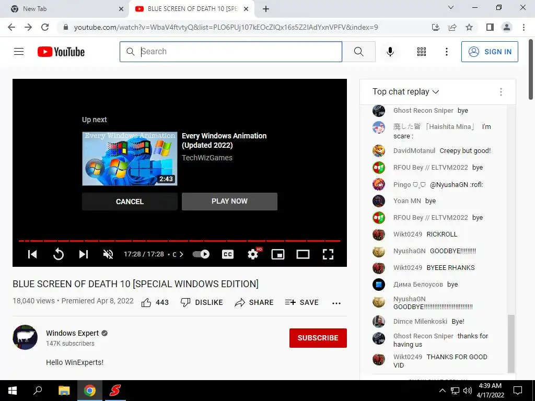
Task: Open the Chrome profile avatar
Action: pyautogui.click(x=507, y=27)
